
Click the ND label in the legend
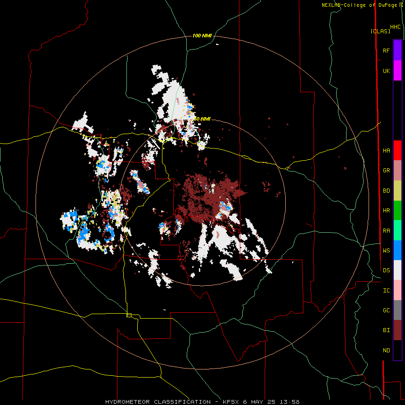click(386, 351)
